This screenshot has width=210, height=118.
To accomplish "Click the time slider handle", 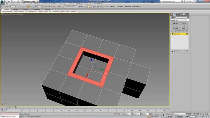I will (x=9, y=107).
